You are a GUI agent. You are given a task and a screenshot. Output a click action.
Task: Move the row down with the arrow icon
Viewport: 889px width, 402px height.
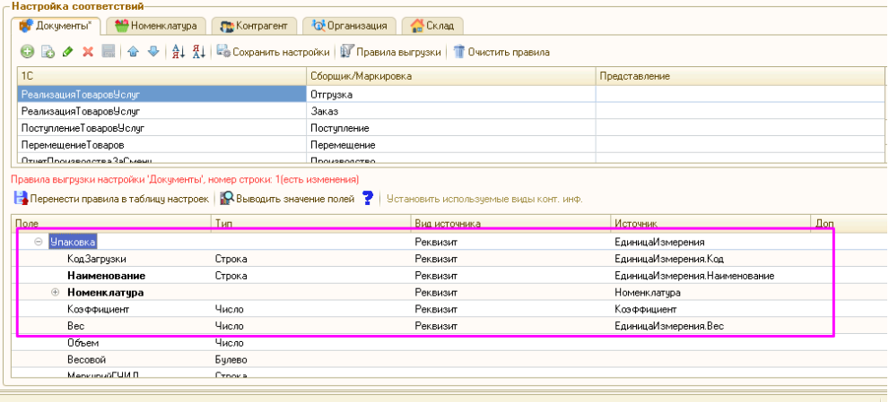click(x=153, y=52)
